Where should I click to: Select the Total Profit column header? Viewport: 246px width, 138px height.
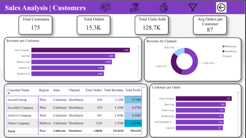tap(133, 90)
